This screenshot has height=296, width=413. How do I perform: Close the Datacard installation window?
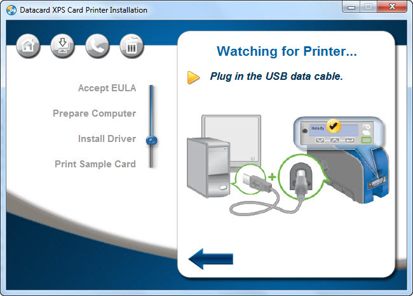[392, 7]
